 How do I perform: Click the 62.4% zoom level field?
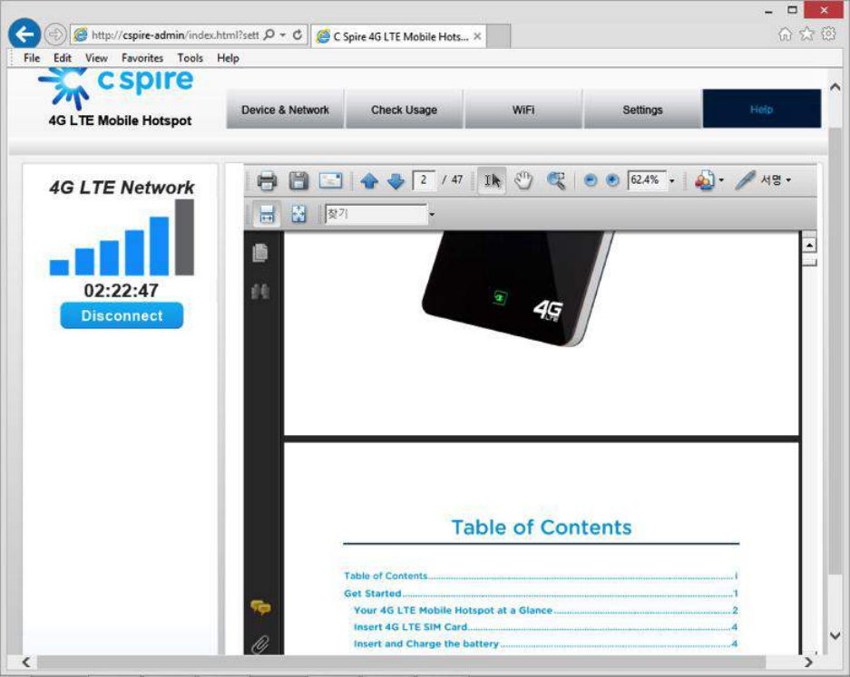point(646,179)
